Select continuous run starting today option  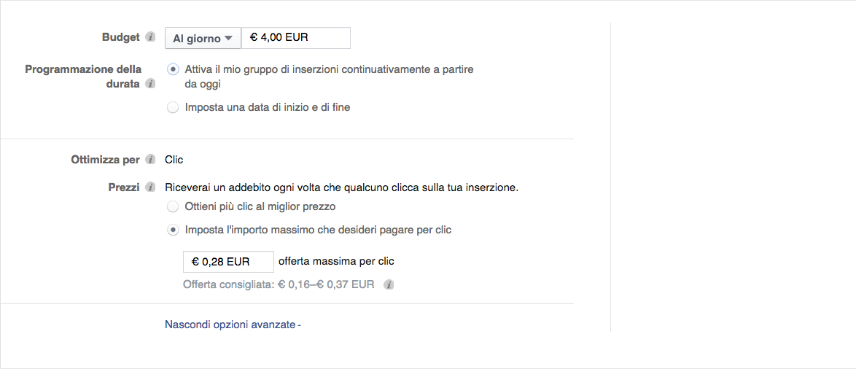(x=173, y=69)
